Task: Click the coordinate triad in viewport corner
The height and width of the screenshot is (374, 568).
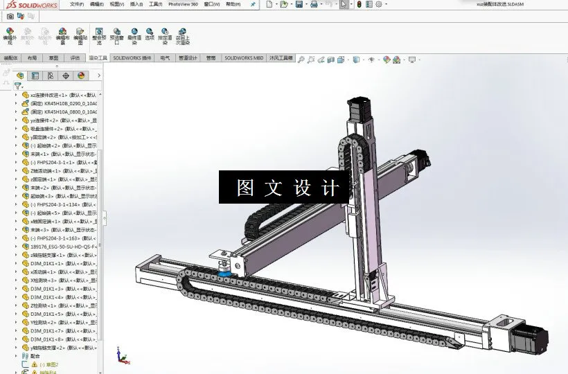Action: [x=123, y=355]
